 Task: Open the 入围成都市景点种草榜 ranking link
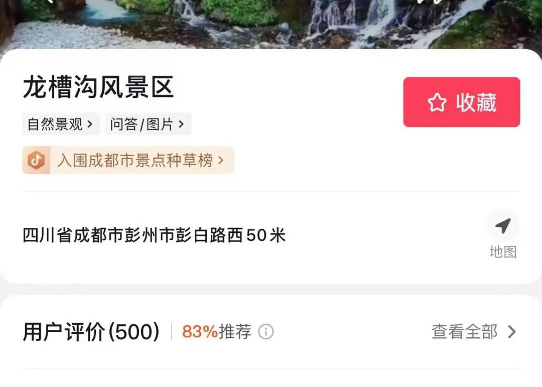coord(128,160)
